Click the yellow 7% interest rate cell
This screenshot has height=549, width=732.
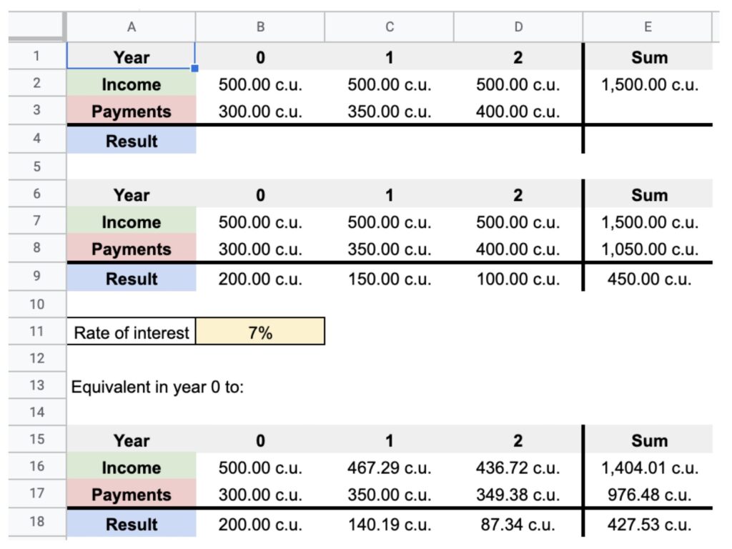point(260,332)
